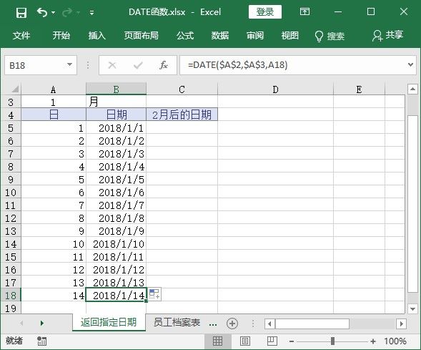Expand the formula bar with its chevron
The image size is (421, 350).
410,65
